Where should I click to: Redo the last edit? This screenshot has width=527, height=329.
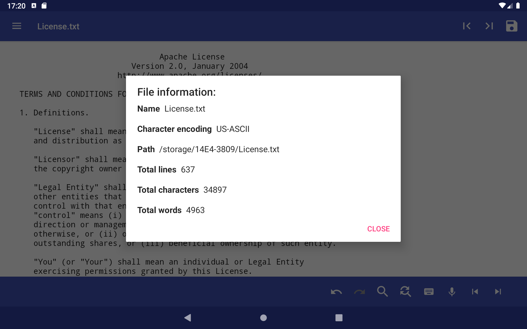[359, 292]
